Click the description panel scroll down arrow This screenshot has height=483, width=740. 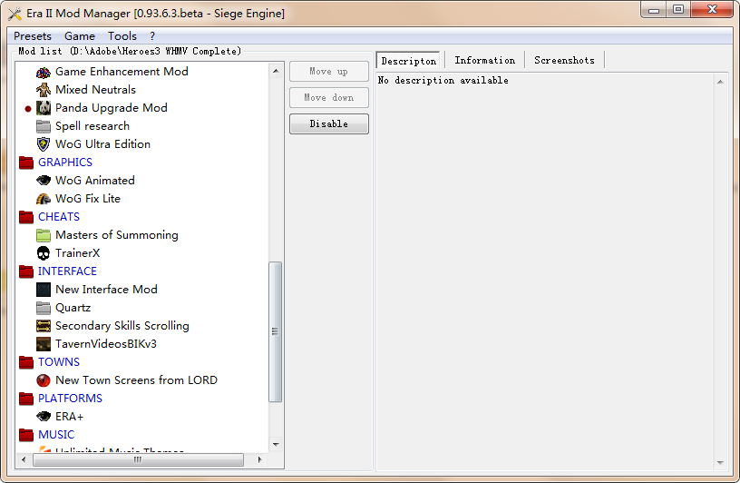720,463
